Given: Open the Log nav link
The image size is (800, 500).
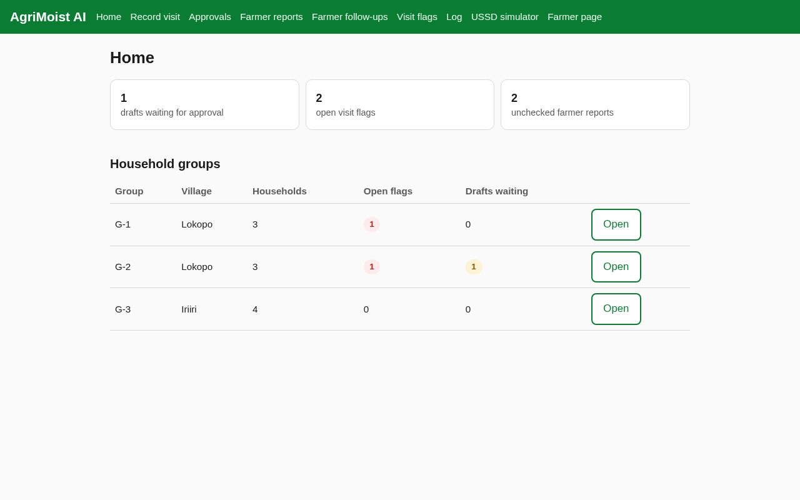Looking at the screenshot, I should pyautogui.click(x=454, y=17).
